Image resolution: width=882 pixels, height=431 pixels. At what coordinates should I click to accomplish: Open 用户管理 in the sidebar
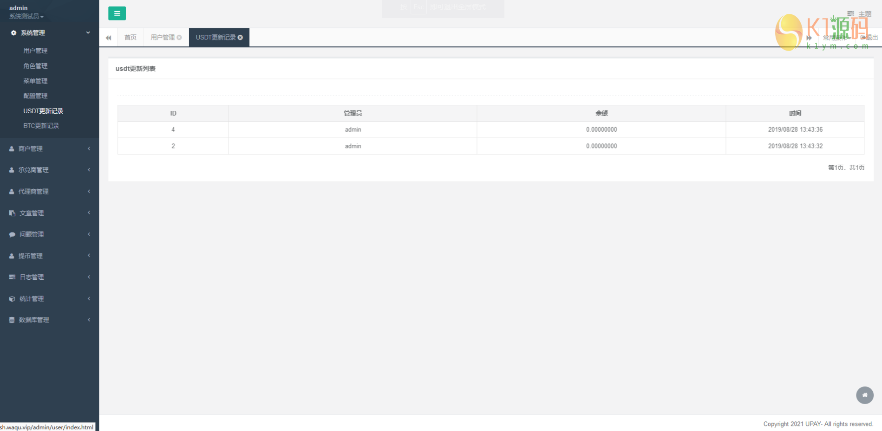click(36, 51)
